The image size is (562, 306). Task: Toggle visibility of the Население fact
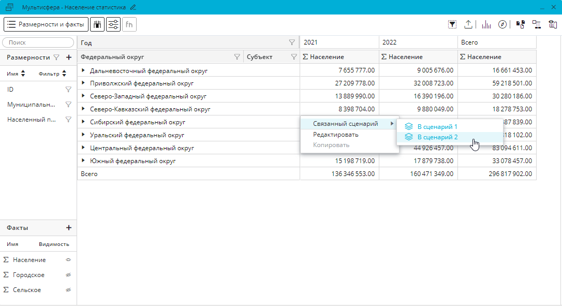[68, 260]
